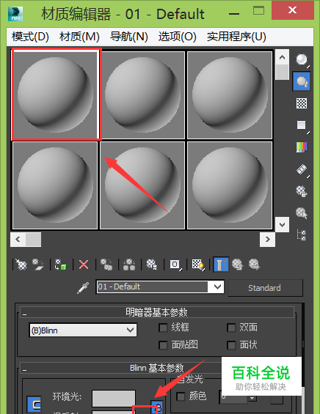
Task: Enable the 双面 checkbox
Action: 231,328
